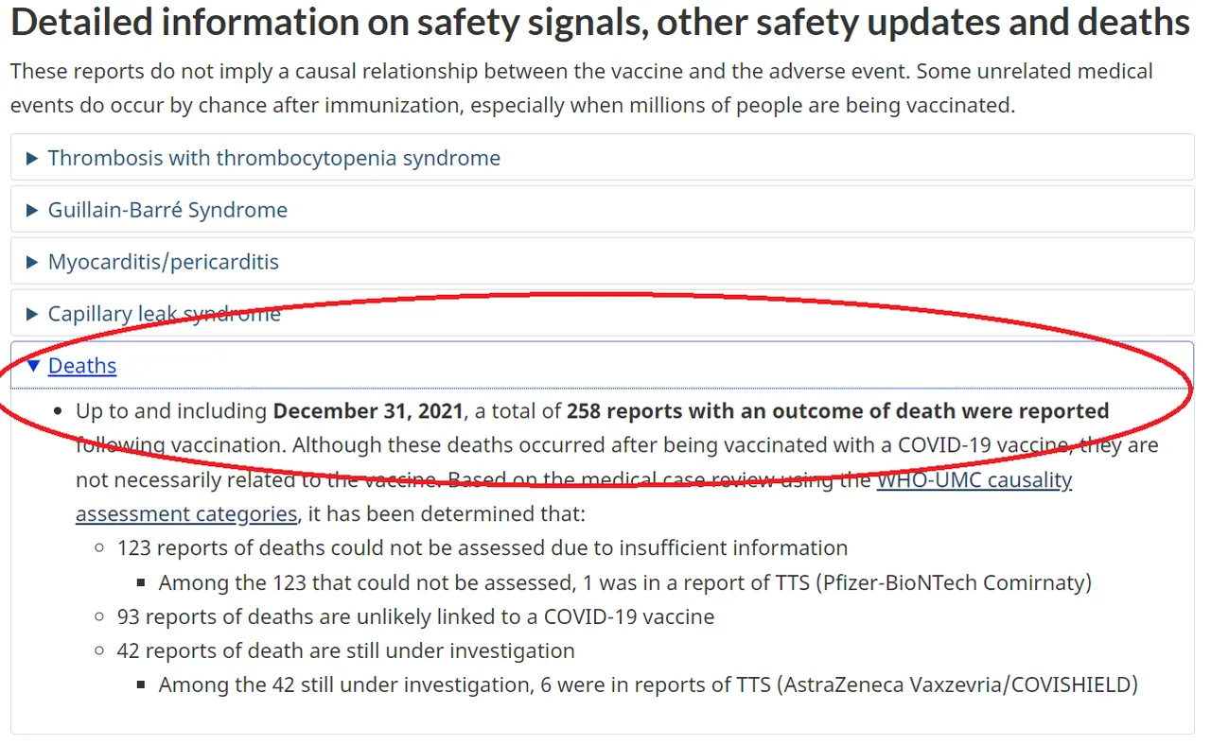
Task: Follow the WHO-UMC causality assessment categories link
Action: pyautogui.click(x=573, y=496)
